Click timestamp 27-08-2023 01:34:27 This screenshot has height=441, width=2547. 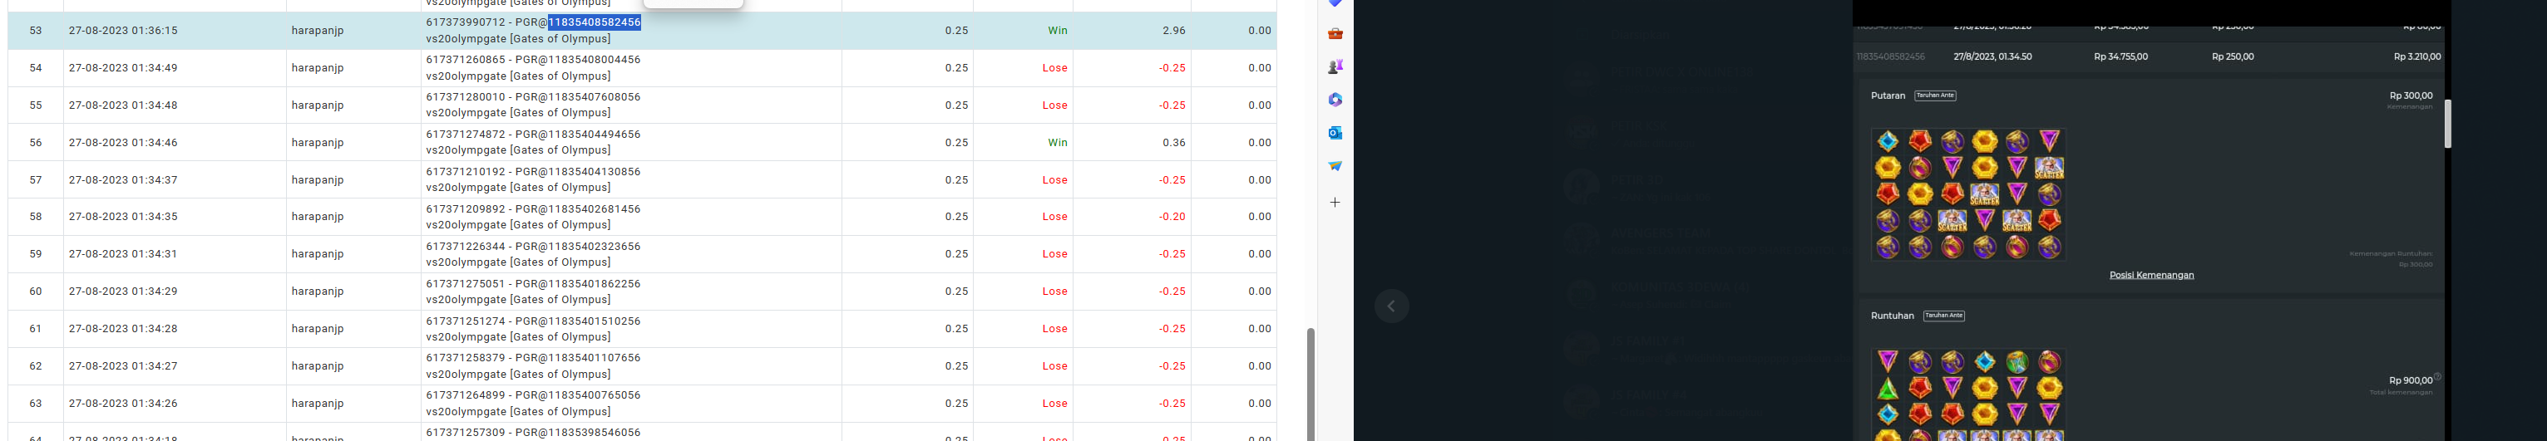pyautogui.click(x=122, y=366)
